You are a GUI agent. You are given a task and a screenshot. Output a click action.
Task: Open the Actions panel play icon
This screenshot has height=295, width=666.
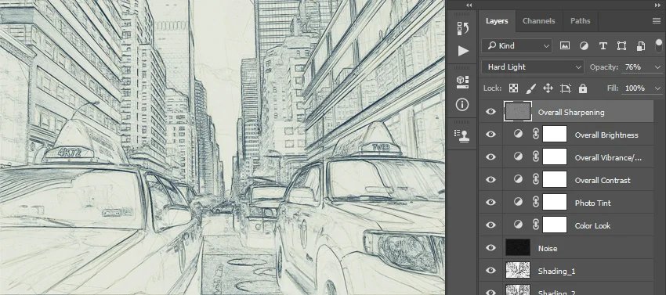point(463,51)
